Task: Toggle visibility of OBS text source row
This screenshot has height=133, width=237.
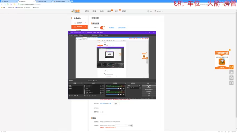Action: coord(101,92)
